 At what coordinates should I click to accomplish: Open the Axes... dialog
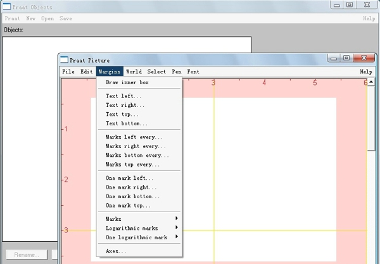(116, 251)
